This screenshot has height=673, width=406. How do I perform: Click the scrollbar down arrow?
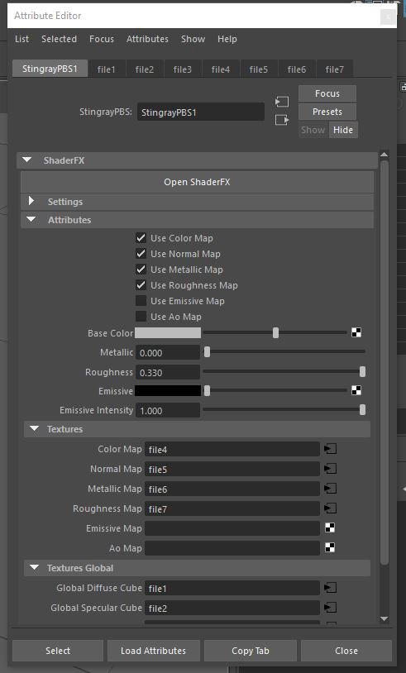point(385,618)
